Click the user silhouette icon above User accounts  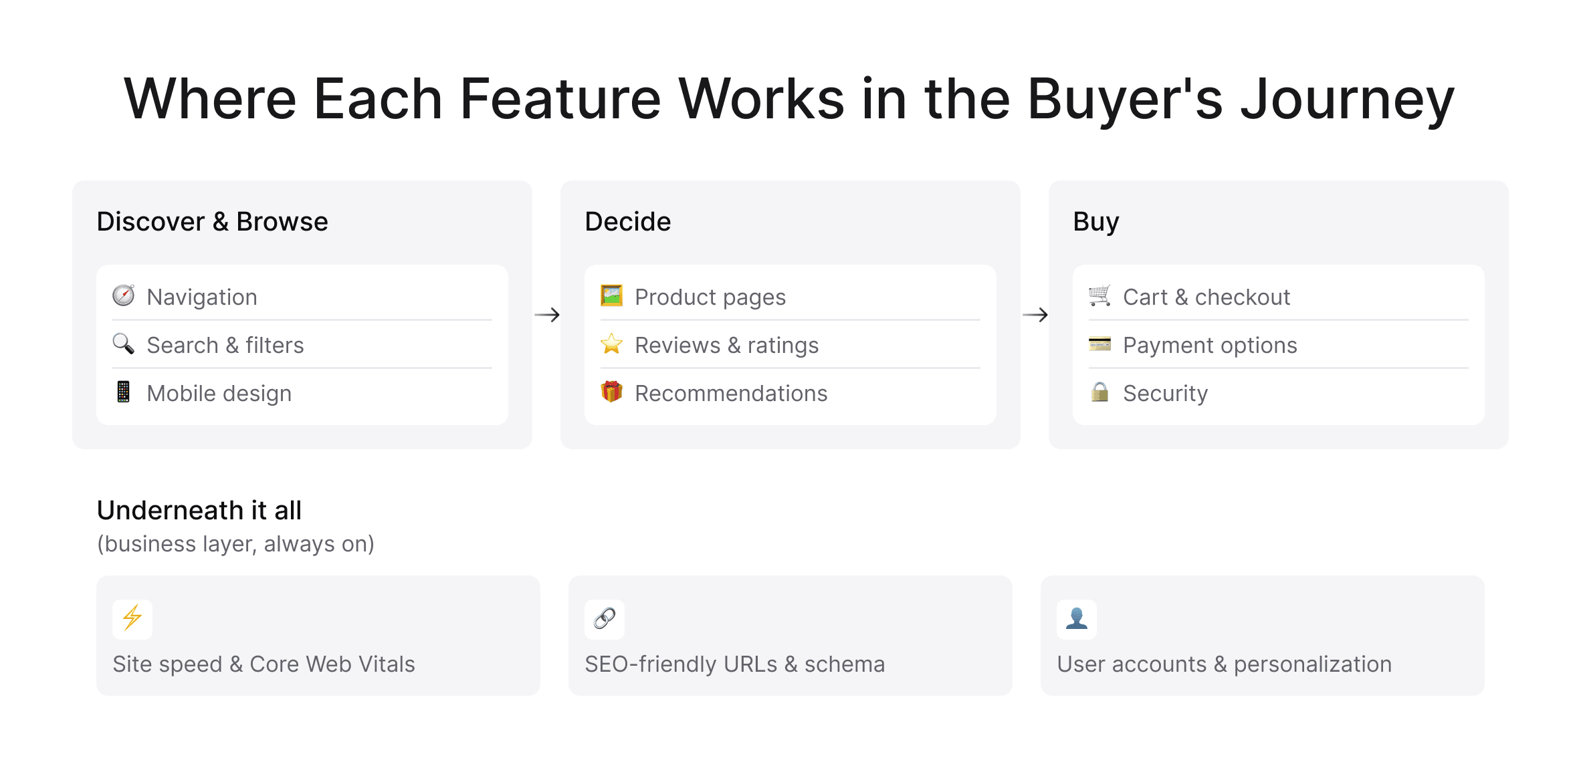(1077, 618)
